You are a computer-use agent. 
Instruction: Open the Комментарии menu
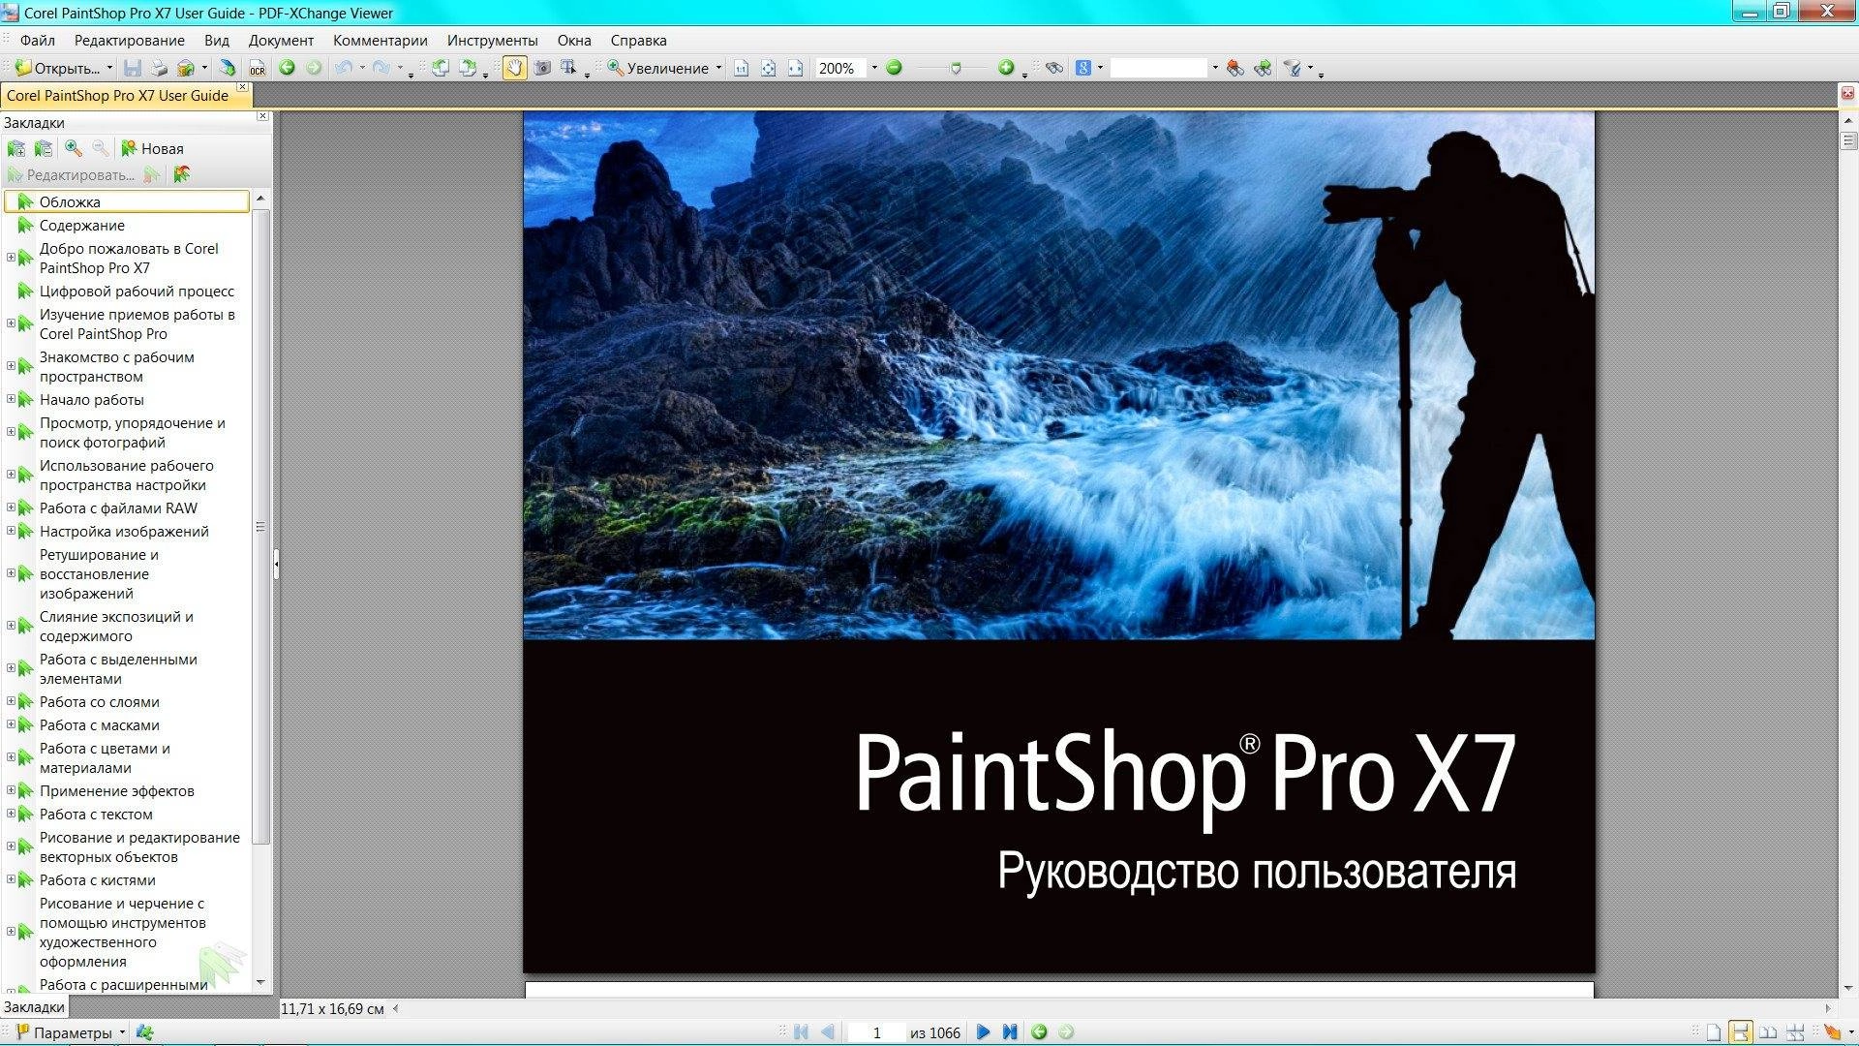tap(380, 41)
